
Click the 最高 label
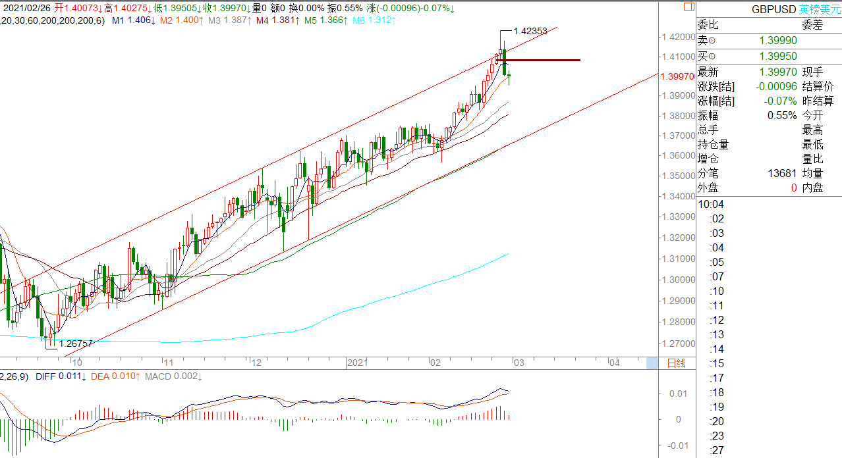coord(812,130)
